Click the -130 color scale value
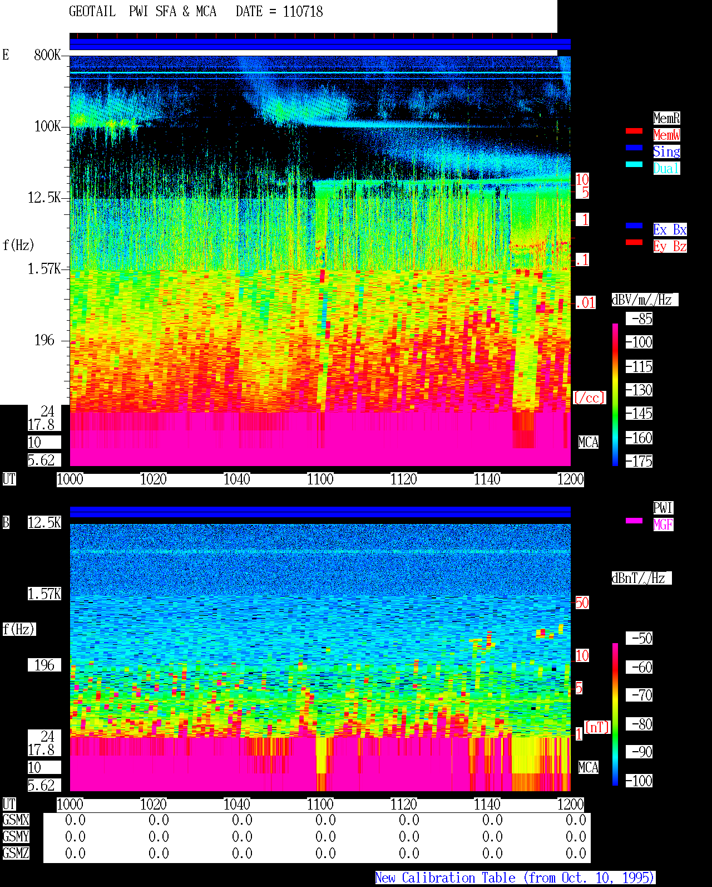This screenshot has width=712, height=887. (x=639, y=390)
